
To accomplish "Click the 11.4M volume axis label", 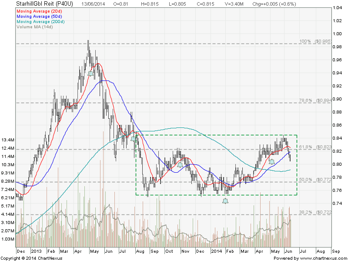I will [8, 156].
